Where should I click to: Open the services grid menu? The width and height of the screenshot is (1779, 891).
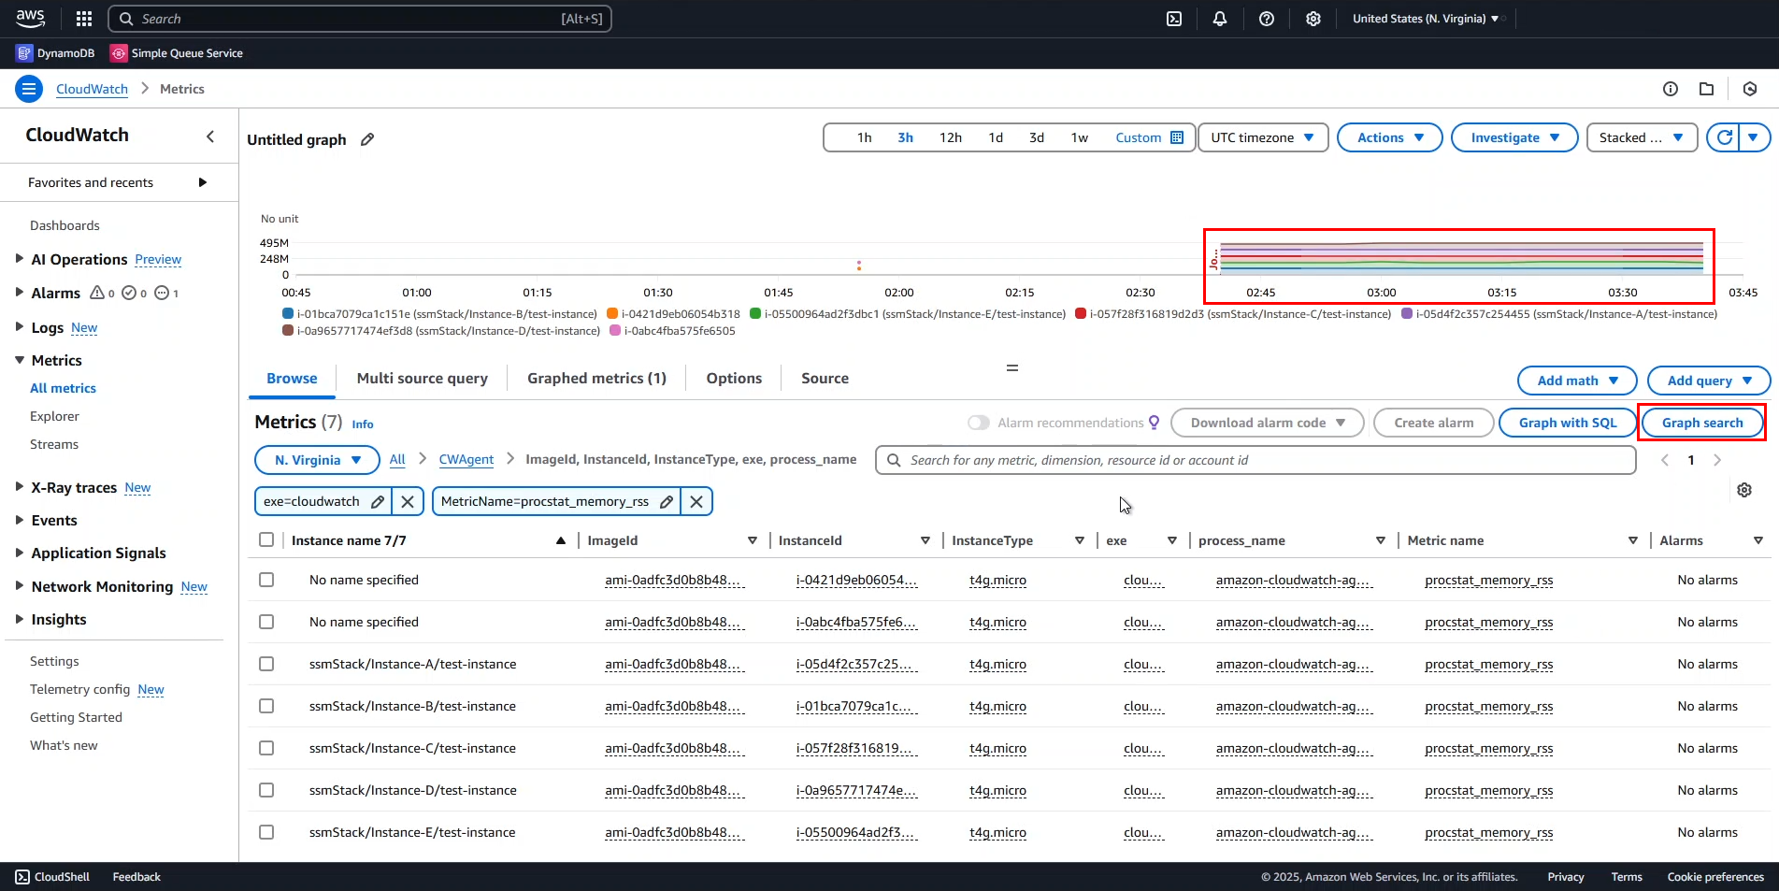click(84, 19)
